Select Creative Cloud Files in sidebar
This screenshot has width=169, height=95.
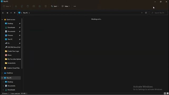click(13, 68)
